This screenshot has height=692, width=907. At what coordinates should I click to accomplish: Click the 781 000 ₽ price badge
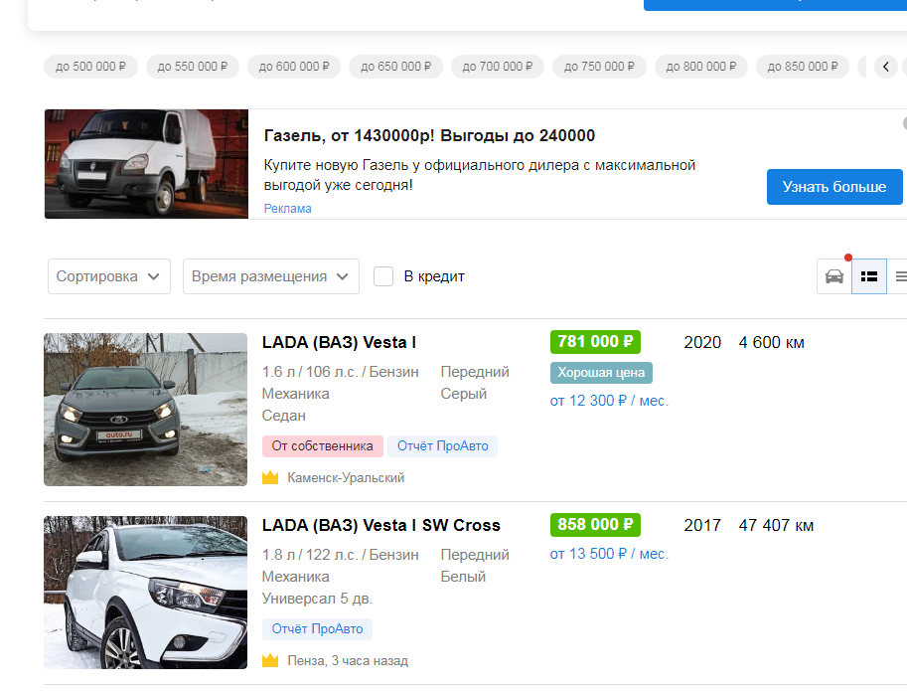tap(595, 342)
